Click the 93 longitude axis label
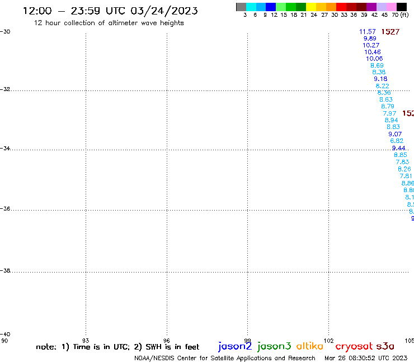This screenshot has height=363, width=414. 86,341
